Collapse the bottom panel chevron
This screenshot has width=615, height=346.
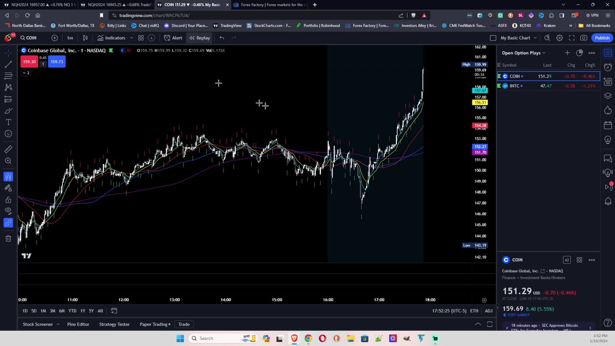coord(478,324)
